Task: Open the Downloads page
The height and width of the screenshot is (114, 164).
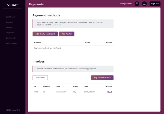Action: (11, 38)
